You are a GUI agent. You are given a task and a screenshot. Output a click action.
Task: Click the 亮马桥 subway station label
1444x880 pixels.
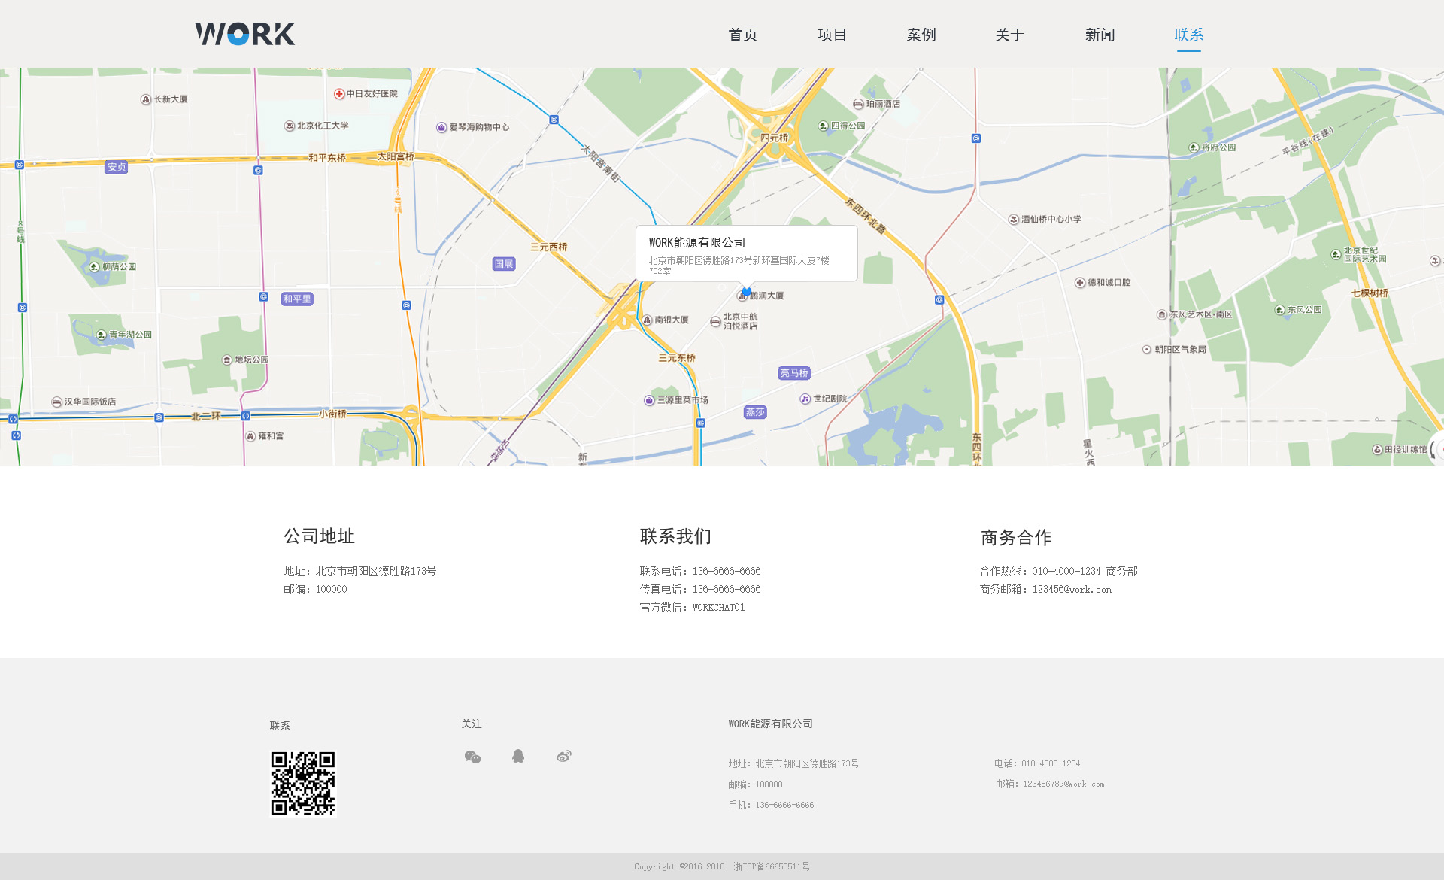pyautogui.click(x=793, y=373)
